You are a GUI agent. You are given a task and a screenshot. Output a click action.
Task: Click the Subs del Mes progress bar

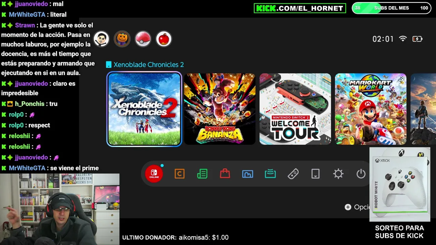click(391, 8)
